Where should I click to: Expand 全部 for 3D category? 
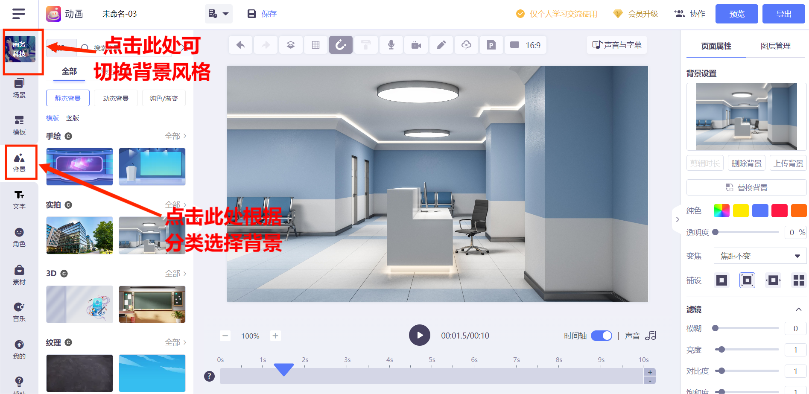point(176,273)
